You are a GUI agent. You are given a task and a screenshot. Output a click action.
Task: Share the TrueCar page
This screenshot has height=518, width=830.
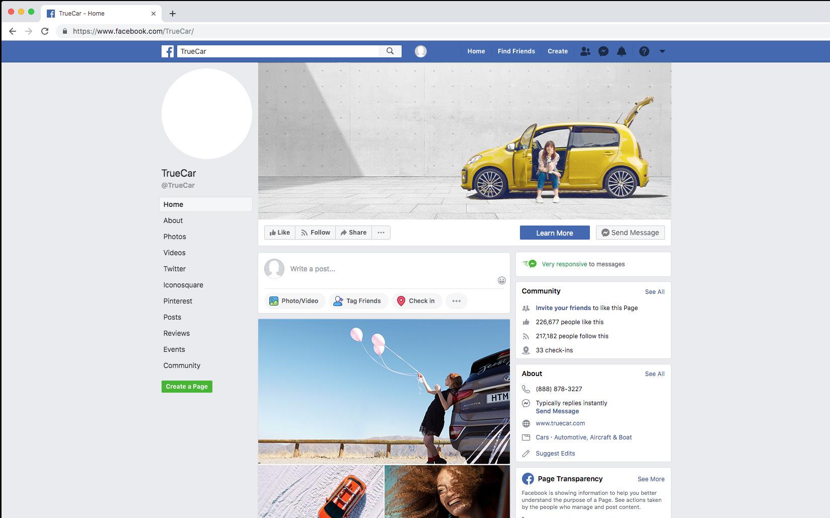pyautogui.click(x=353, y=233)
